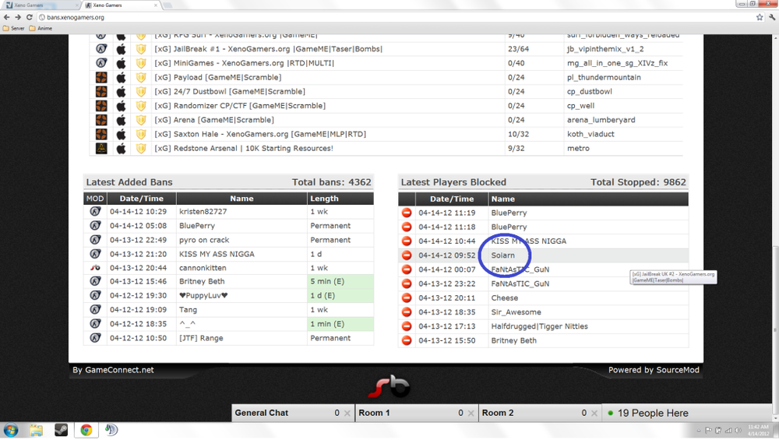Click the 1 d (E) length for PuppyLuv
Screen dimensions: 779x440
click(340, 295)
